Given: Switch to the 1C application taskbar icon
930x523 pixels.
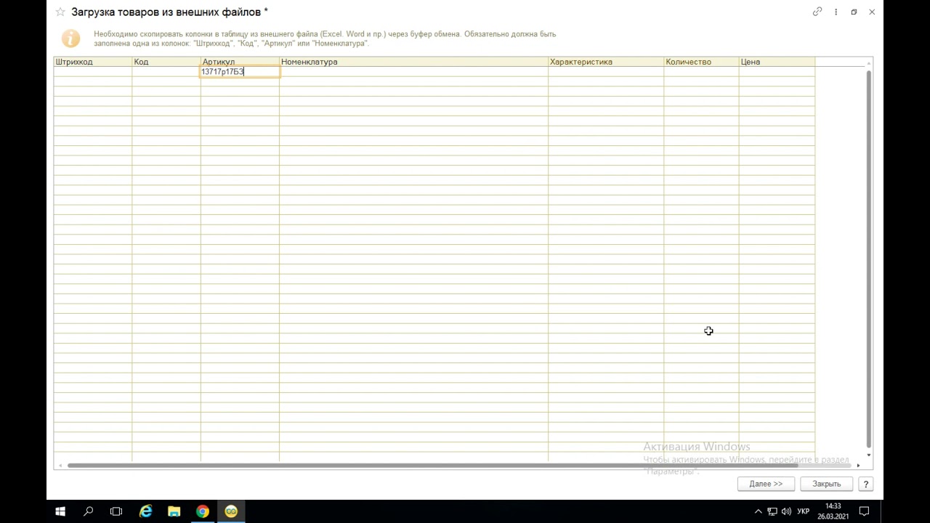Looking at the screenshot, I should click(231, 511).
